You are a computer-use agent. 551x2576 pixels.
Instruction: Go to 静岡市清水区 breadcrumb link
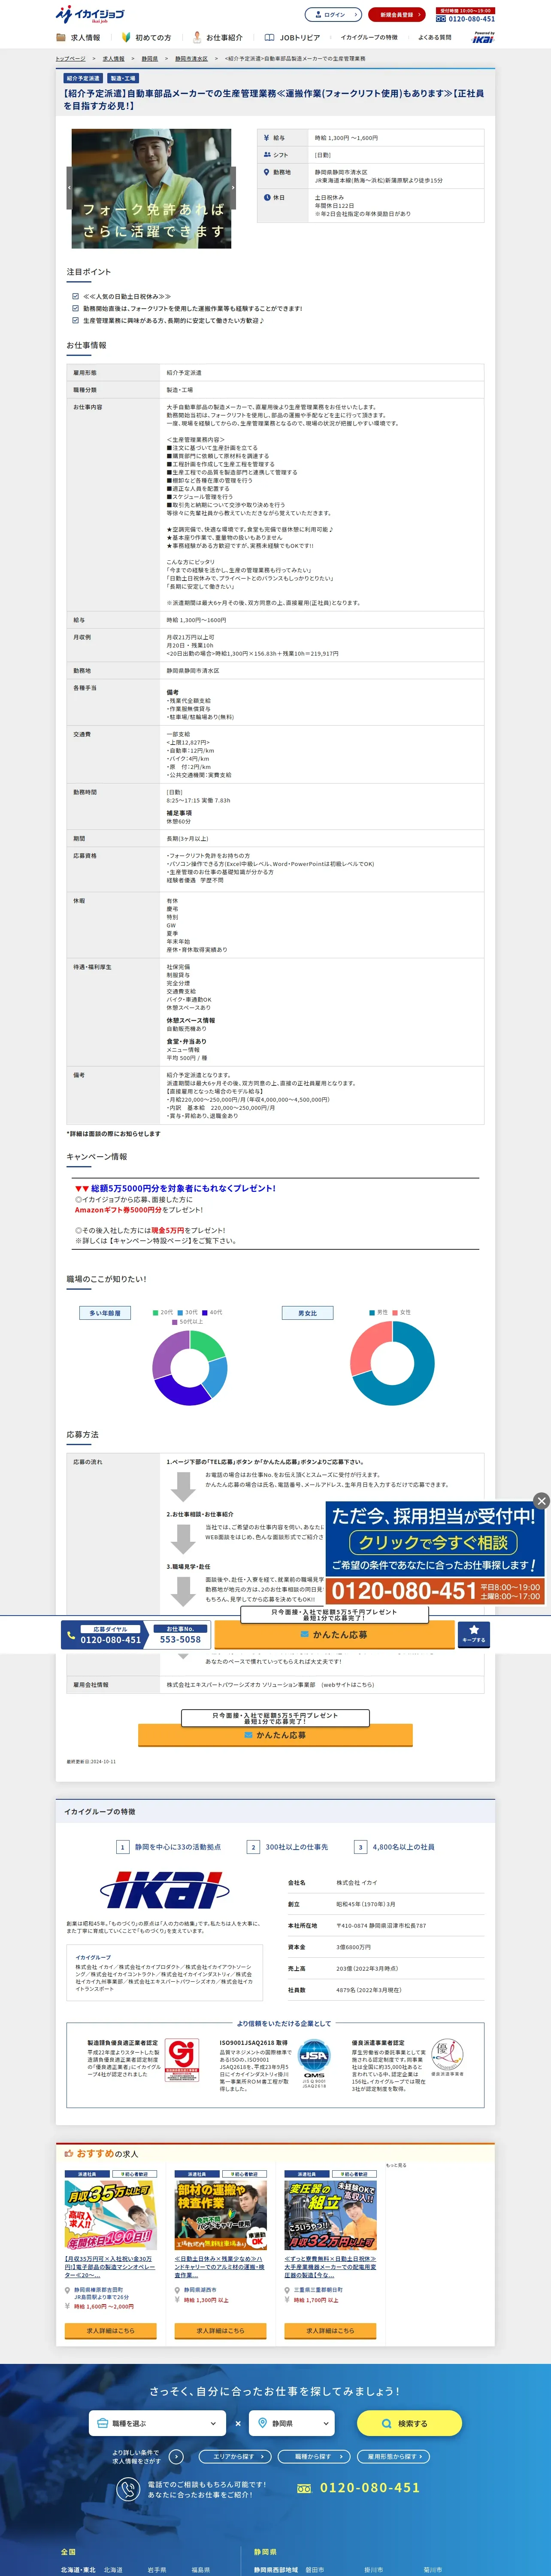click(191, 59)
